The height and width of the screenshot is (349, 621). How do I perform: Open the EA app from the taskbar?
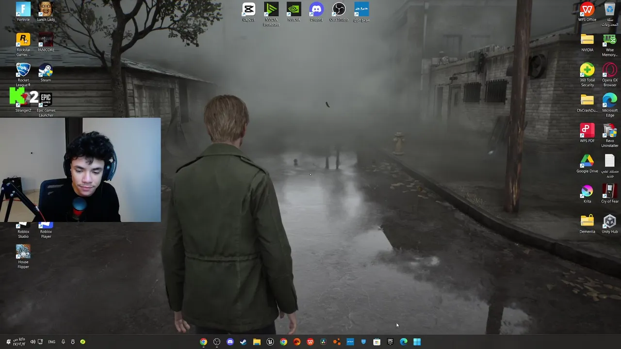297,342
